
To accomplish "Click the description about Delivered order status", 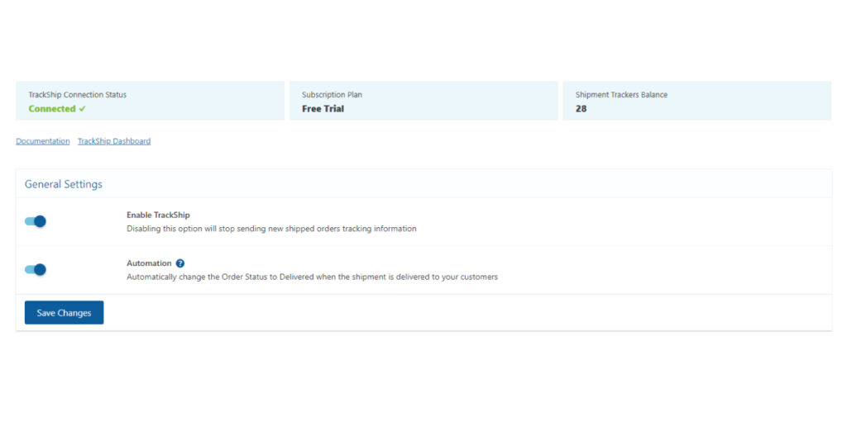I will click(312, 277).
